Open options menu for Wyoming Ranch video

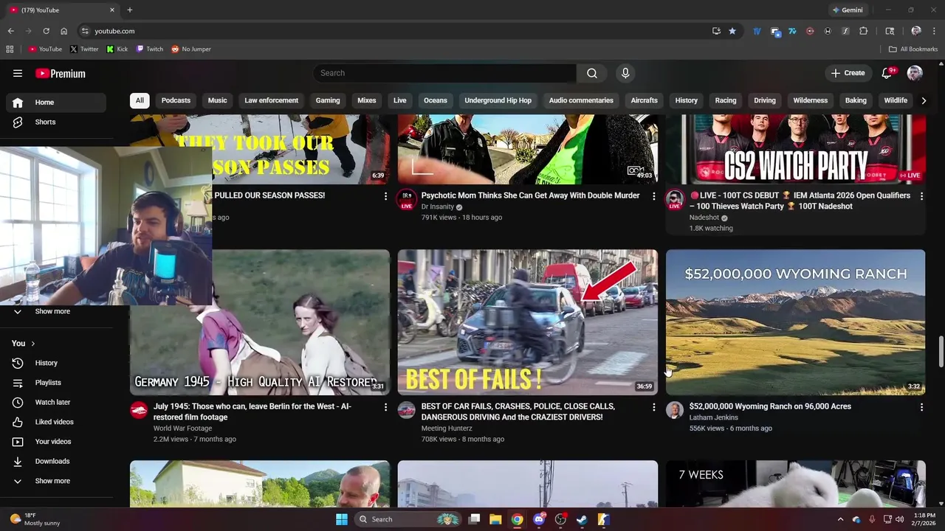pyautogui.click(x=921, y=407)
